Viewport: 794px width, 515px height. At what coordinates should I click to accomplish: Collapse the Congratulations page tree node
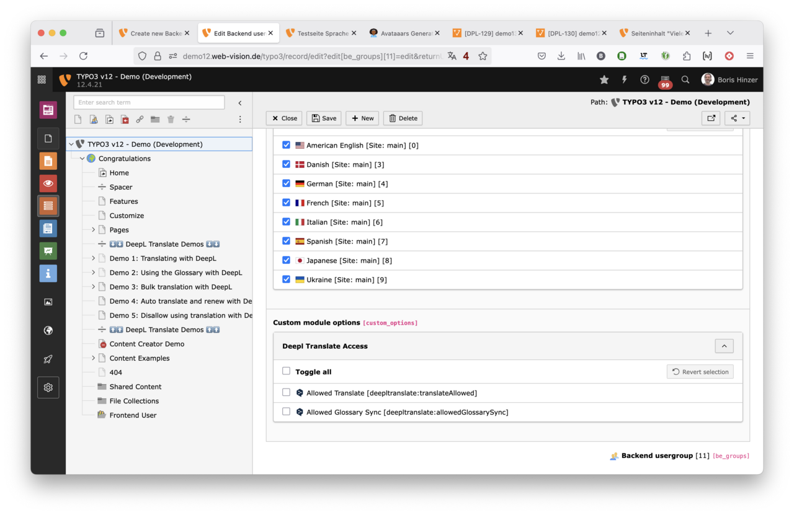tap(81, 158)
